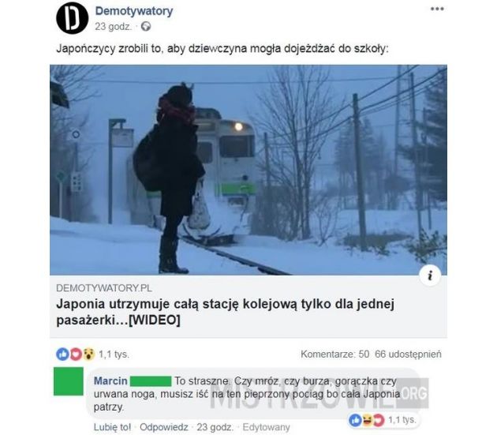Open the Demotywatory page name link

134,11
